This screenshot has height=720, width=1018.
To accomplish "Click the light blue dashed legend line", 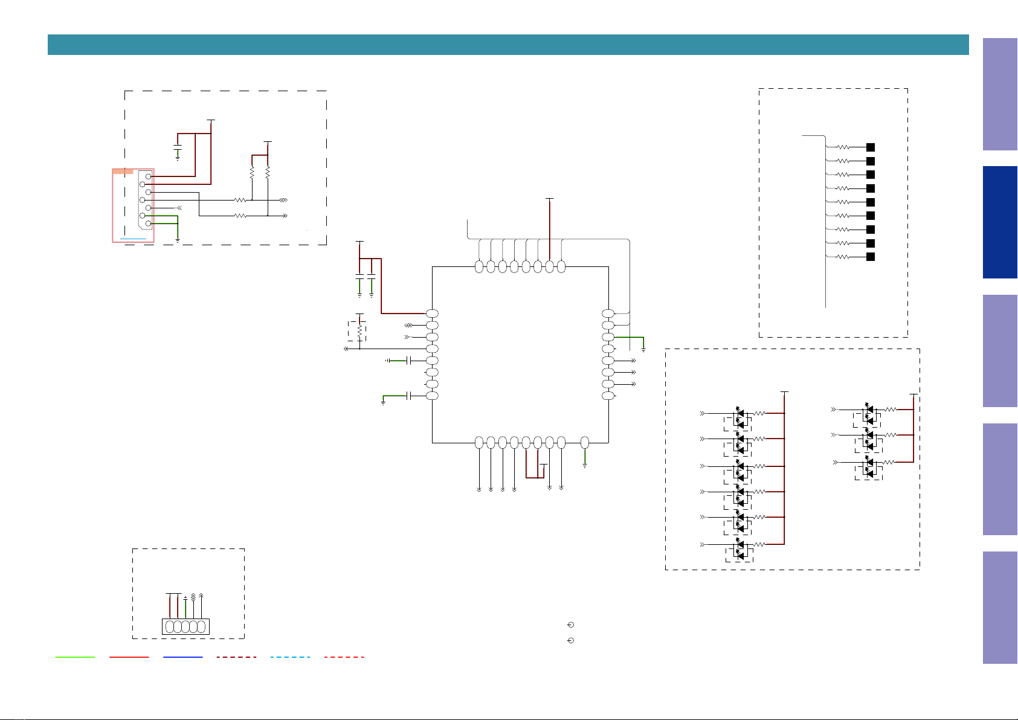I will pos(291,657).
